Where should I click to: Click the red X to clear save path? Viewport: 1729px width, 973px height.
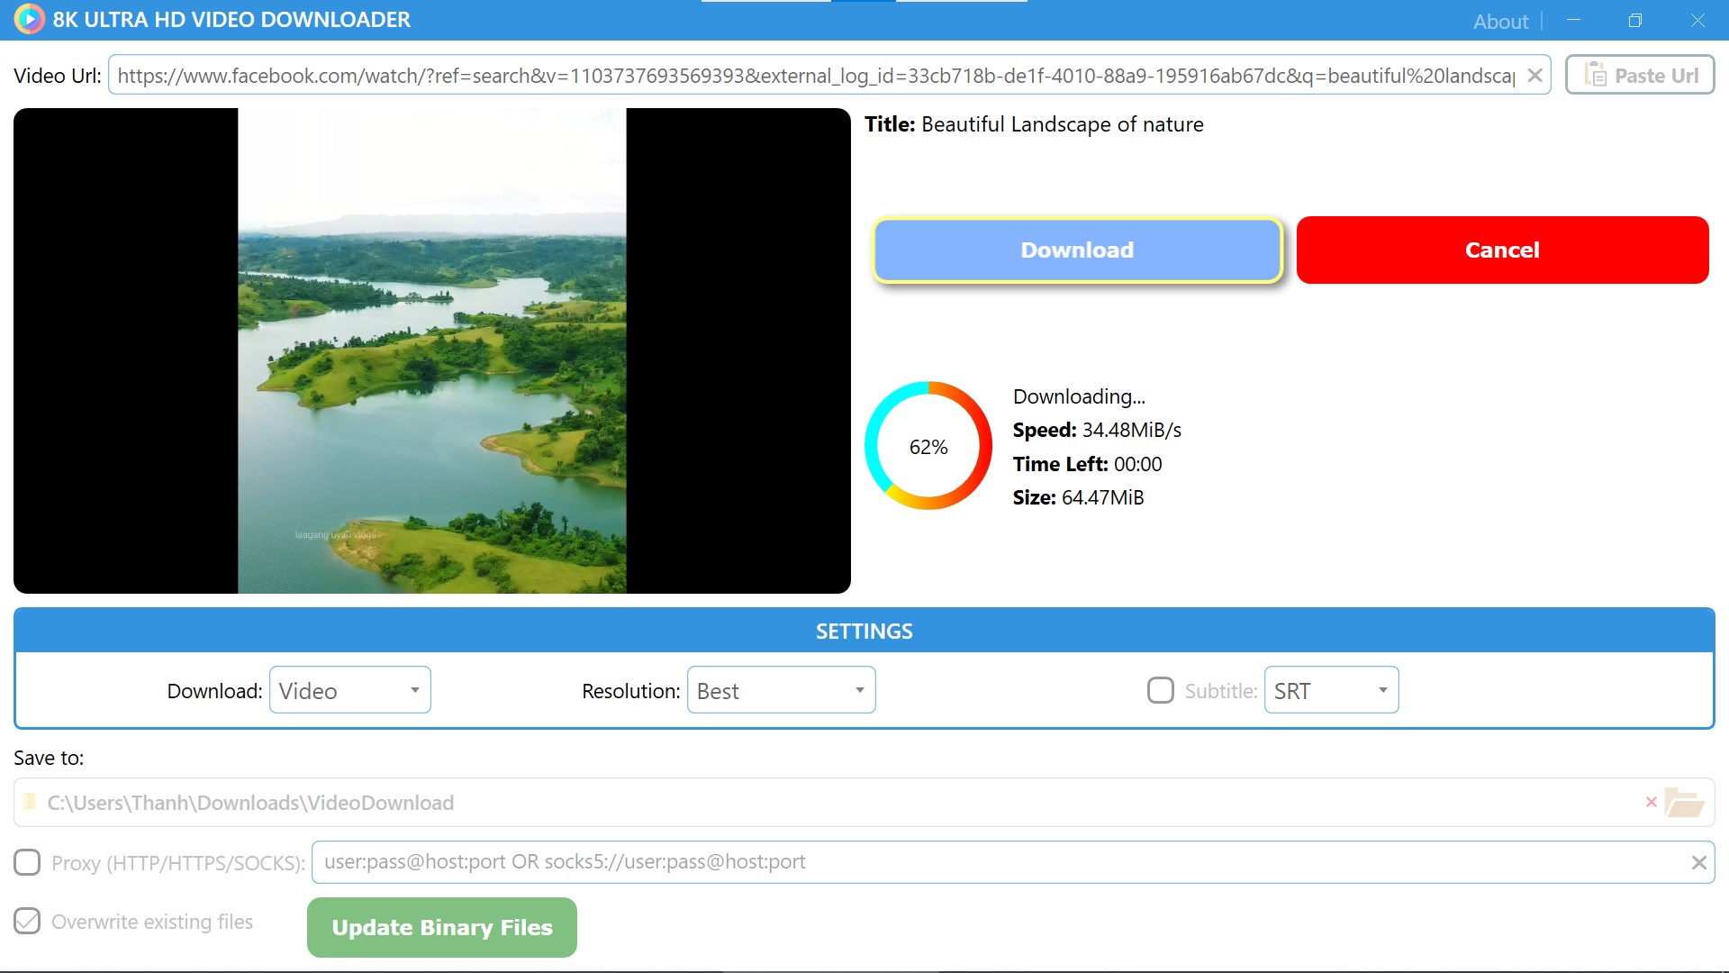(x=1651, y=802)
